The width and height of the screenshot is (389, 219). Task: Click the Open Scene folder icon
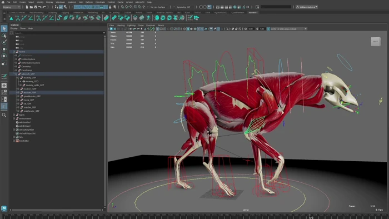point(31,7)
